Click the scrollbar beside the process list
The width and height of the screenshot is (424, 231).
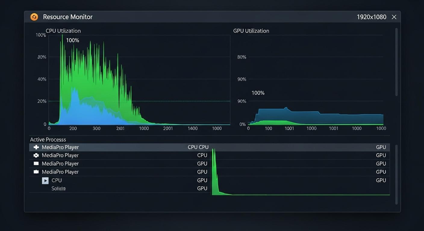[x=396, y=174]
